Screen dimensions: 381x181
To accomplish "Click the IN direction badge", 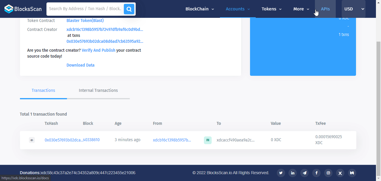I will (208, 140).
